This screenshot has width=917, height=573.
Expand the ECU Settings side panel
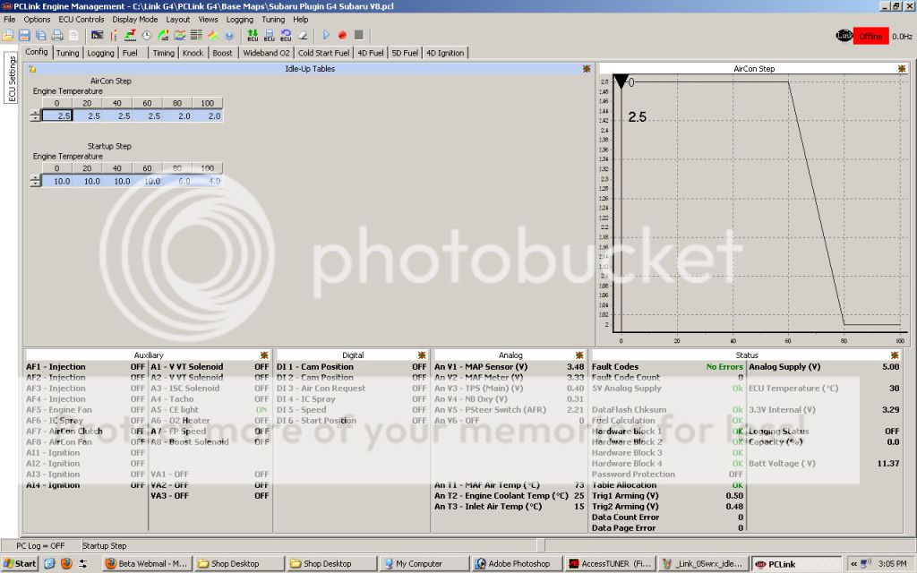click(12, 79)
